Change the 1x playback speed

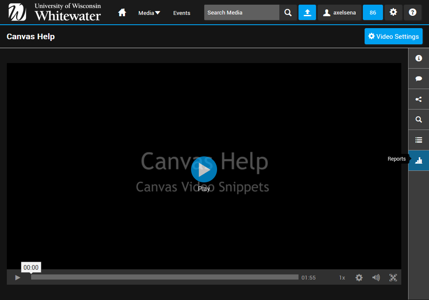point(342,277)
